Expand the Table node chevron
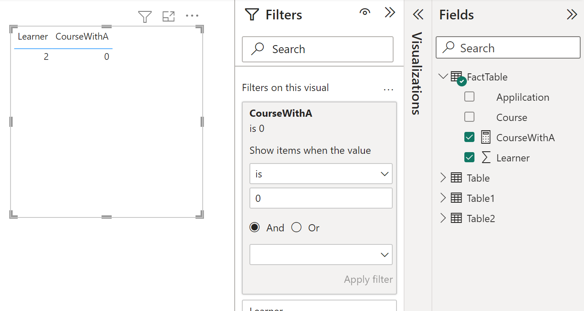This screenshot has height=311, width=584. pos(443,178)
